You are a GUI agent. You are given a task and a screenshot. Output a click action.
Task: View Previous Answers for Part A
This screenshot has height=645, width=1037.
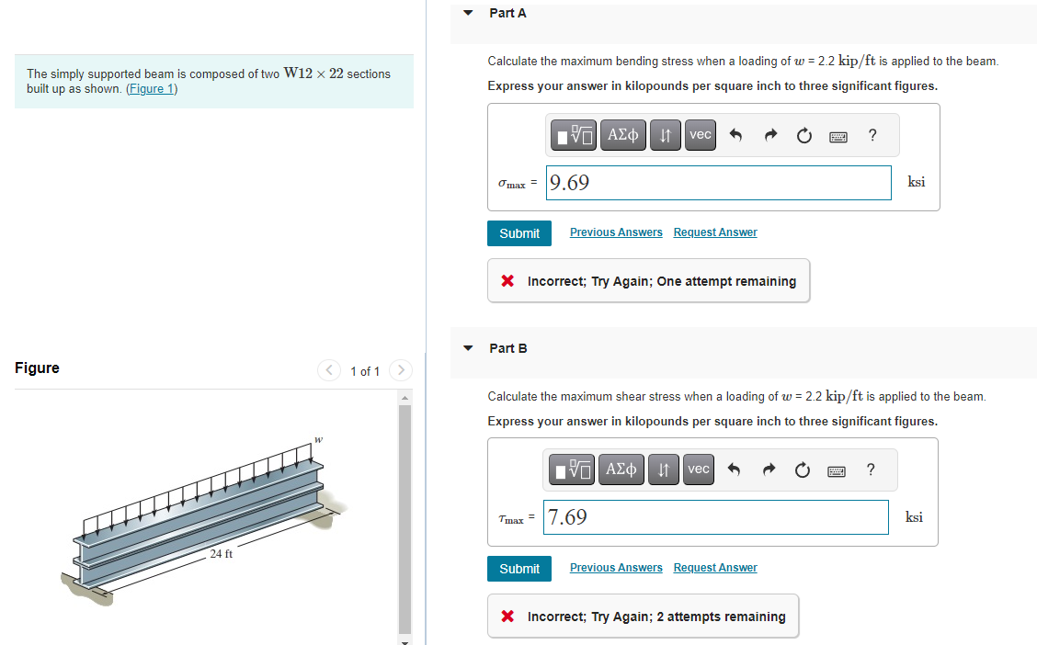pyautogui.click(x=616, y=232)
